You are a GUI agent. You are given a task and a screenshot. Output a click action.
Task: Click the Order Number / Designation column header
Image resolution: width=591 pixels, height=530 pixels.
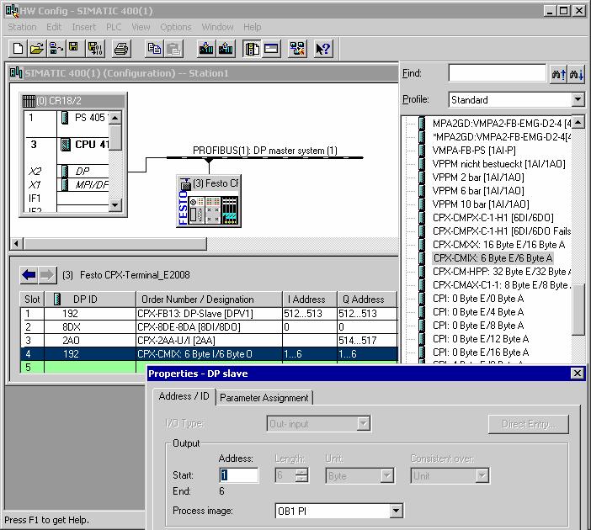209,299
